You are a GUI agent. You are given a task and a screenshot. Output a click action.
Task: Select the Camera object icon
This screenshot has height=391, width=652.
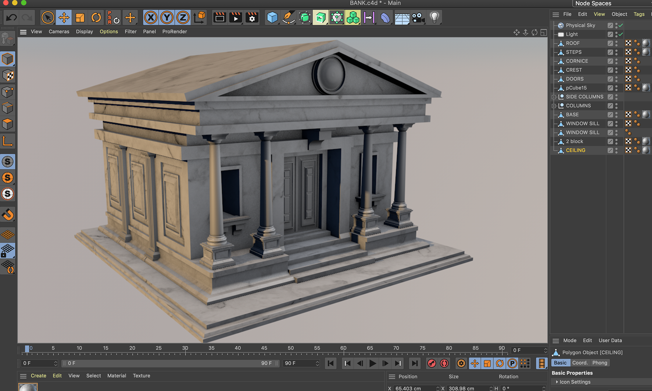418,18
